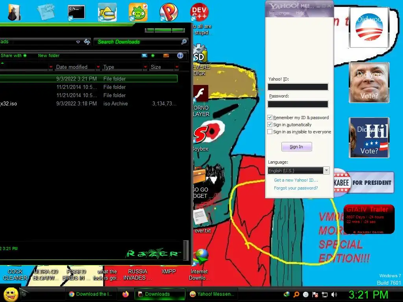The height and width of the screenshot is (302, 403).
Task: Switch to Download the l... Chrome taskbar item
Action: pos(91,294)
